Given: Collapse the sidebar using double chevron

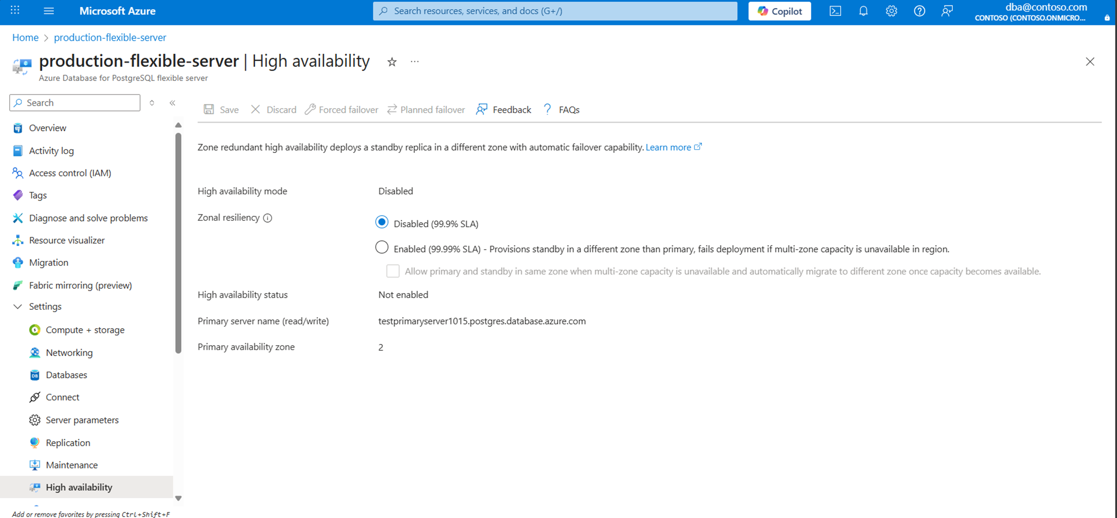Looking at the screenshot, I should [x=173, y=103].
